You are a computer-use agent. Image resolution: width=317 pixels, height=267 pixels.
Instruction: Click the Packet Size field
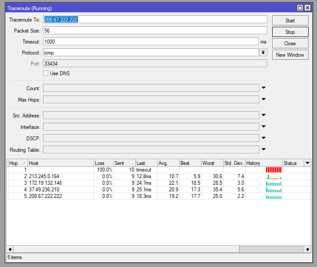(x=155, y=31)
